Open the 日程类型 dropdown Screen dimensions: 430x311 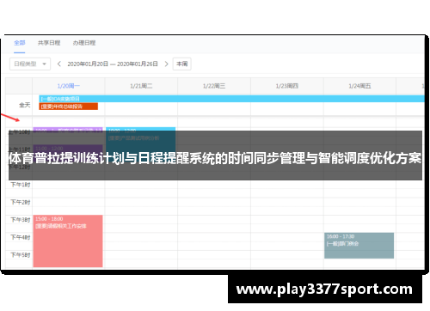[x=30, y=64]
